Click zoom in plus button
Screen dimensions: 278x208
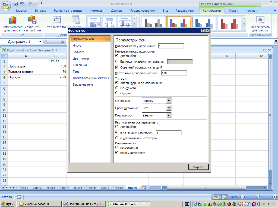click(274, 197)
